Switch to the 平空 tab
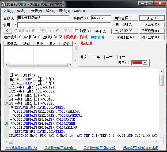The image size is (167, 152). click(124, 57)
